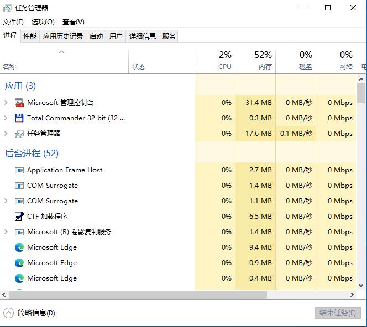
Task: Expand the 任务管理器 app entry
Action: coord(6,134)
